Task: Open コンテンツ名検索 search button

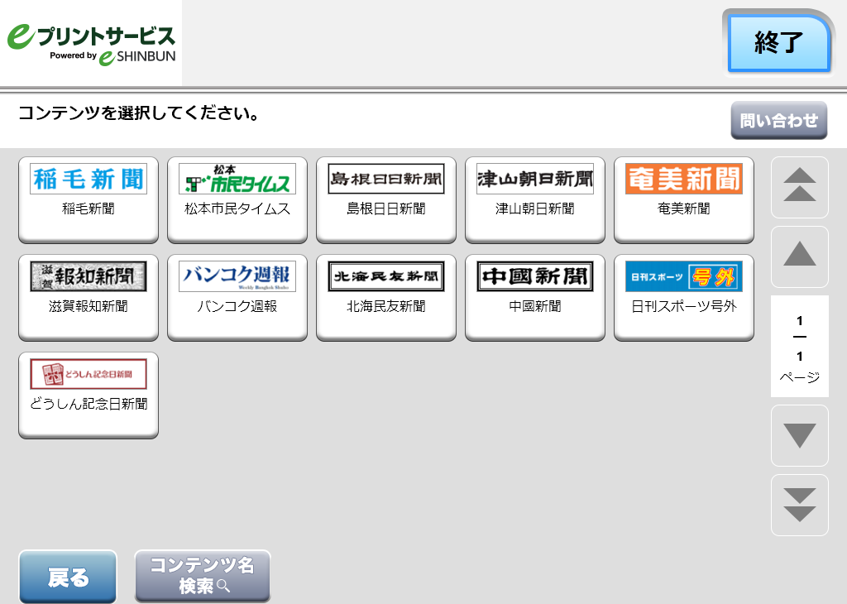Action: coord(203,576)
